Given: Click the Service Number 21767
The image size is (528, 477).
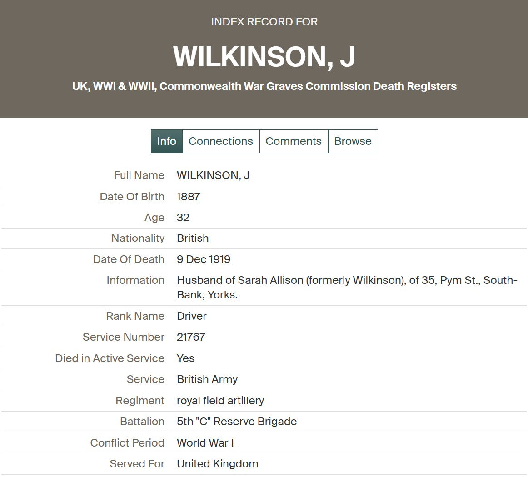Looking at the screenshot, I should (x=191, y=337).
